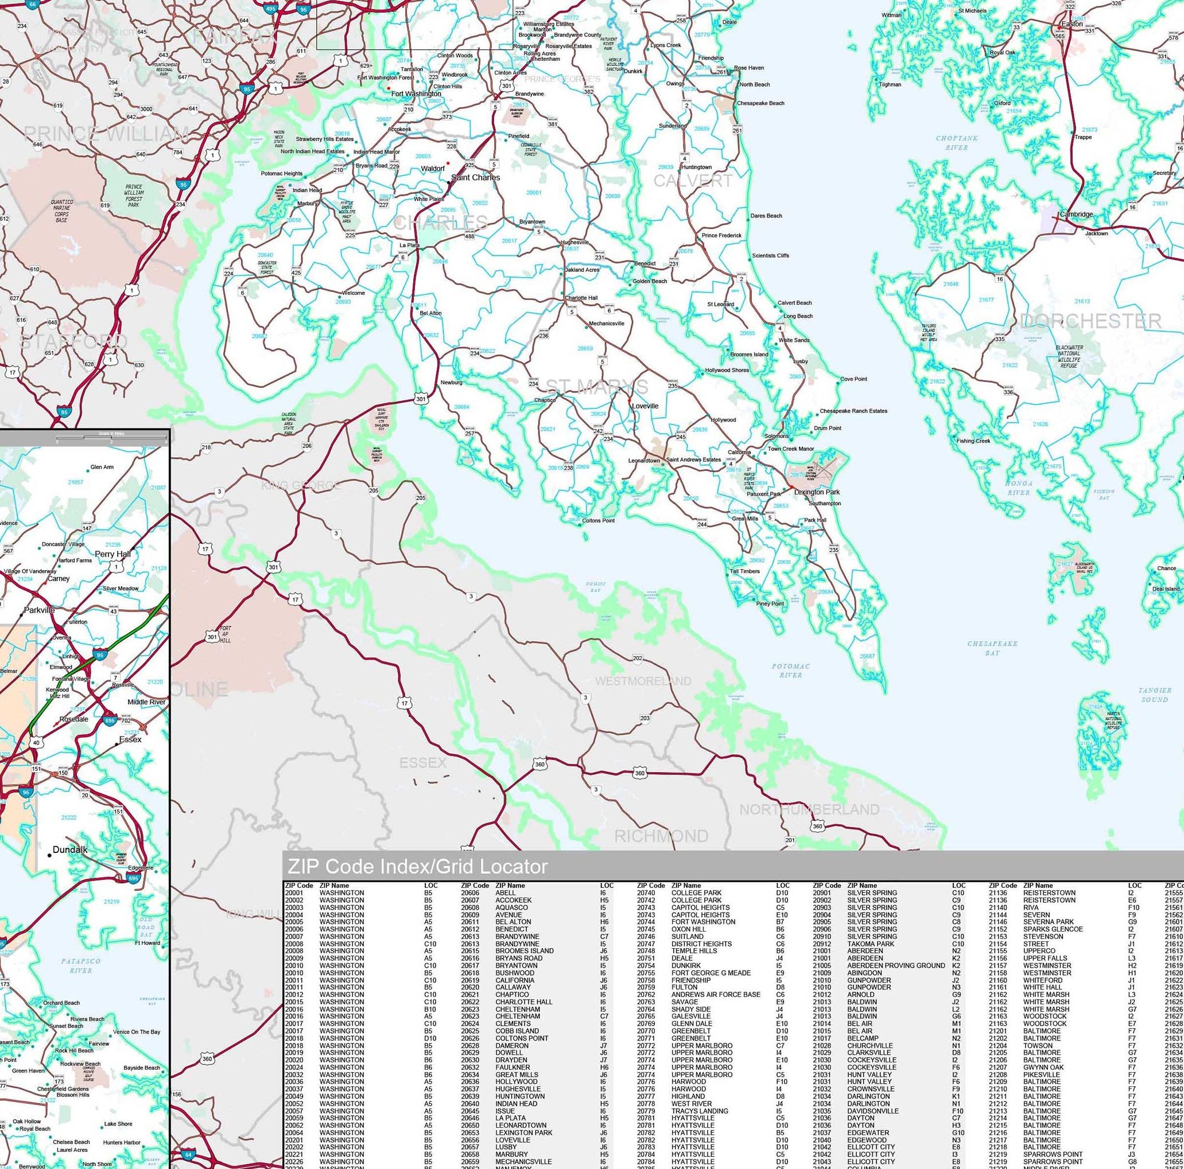Click the "PIKESVILLE" index entry
The image size is (1184, 1169).
pyautogui.click(x=1042, y=1075)
